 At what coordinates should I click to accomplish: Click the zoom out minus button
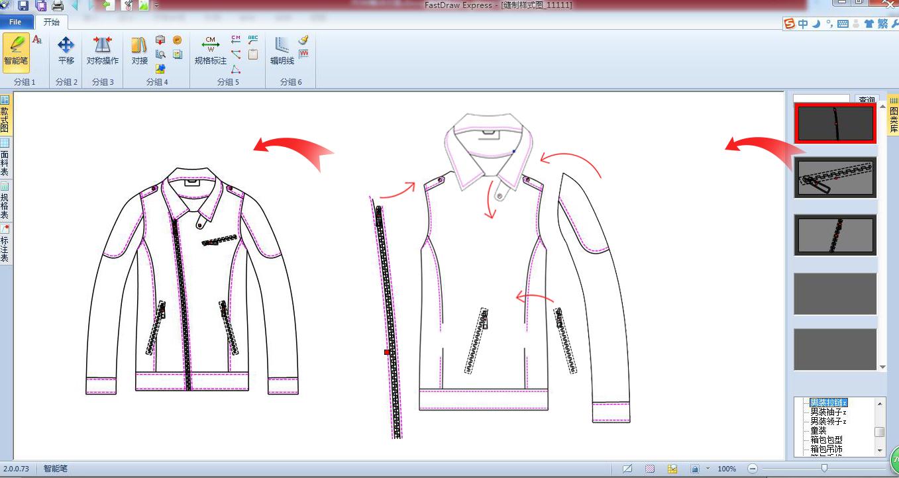[x=753, y=469]
